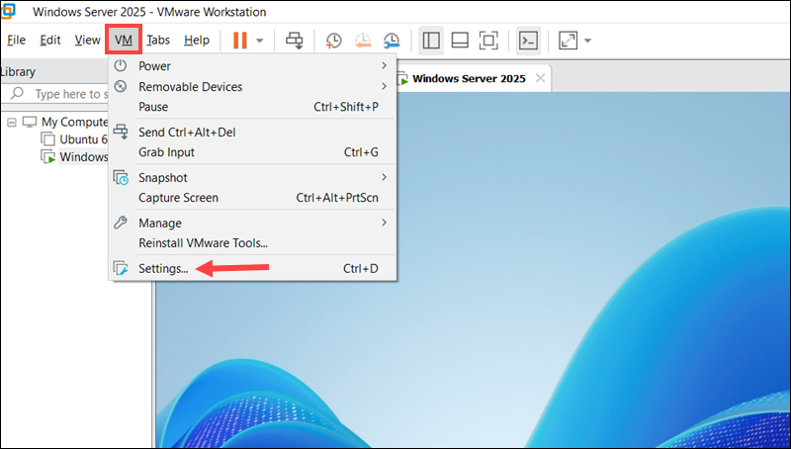
Task: Choose Settings... from the VM menu
Action: pyautogui.click(x=163, y=268)
